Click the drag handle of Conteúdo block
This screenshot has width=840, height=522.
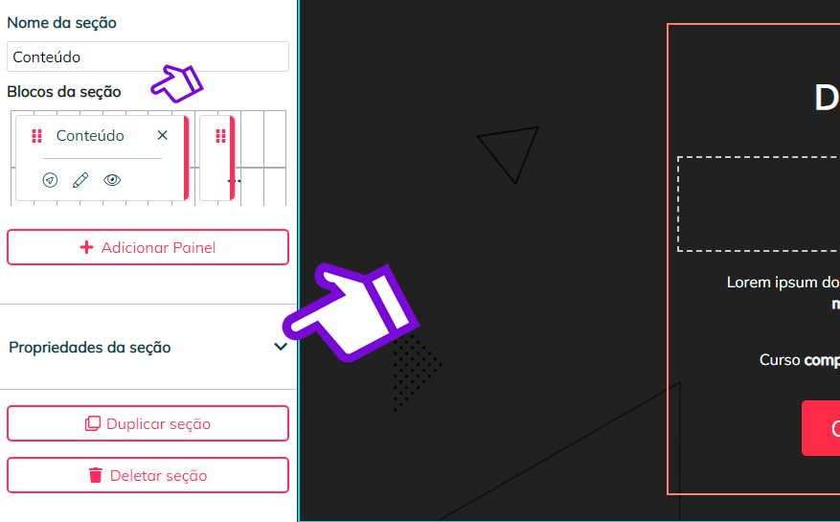tap(37, 136)
